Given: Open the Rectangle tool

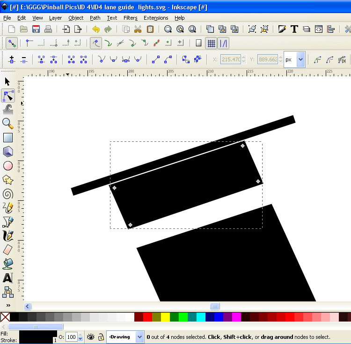Looking at the screenshot, I should (x=7, y=137).
